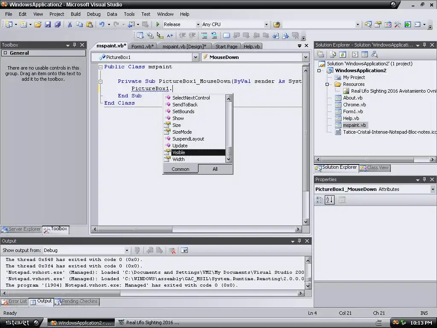Collapse the Resources folder node

pos(327,84)
